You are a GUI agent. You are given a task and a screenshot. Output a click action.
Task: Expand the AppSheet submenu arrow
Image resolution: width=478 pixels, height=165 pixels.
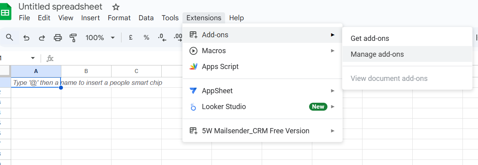pos(333,91)
